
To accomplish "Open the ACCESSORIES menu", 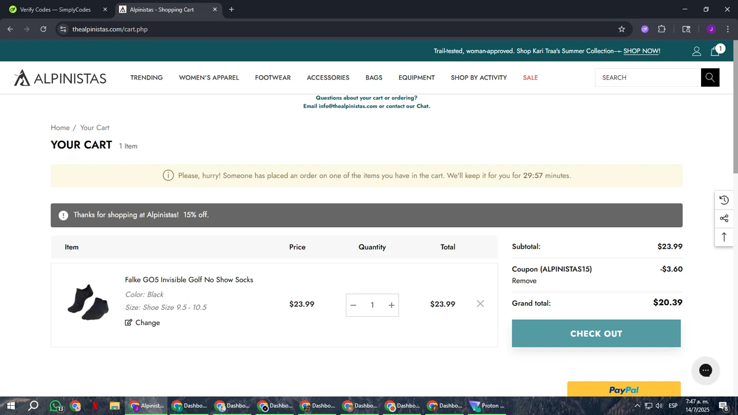I will [328, 78].
